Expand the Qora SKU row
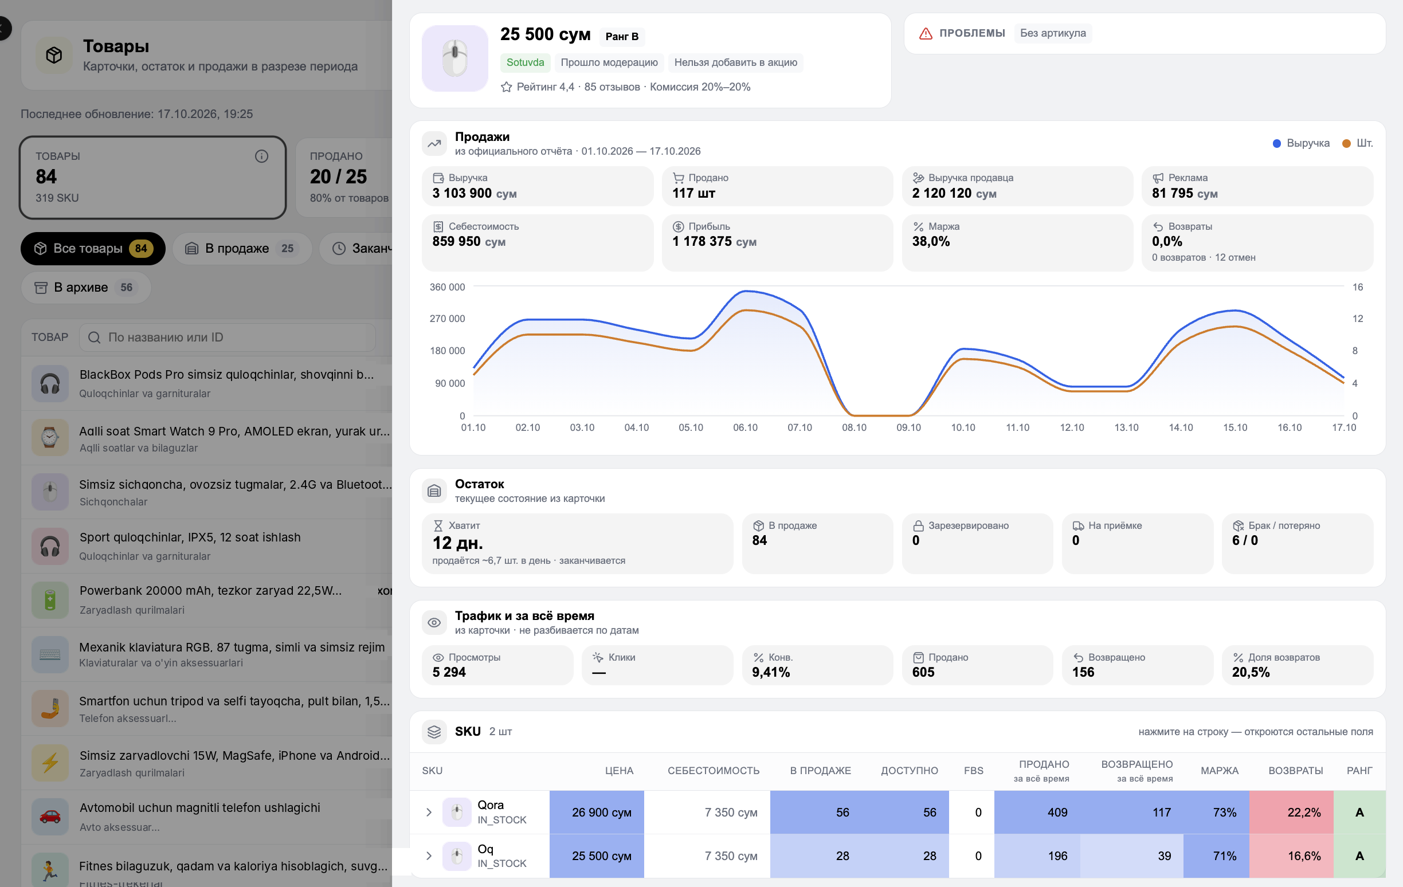The image size is (1403, 887). [x=429, y=812]
